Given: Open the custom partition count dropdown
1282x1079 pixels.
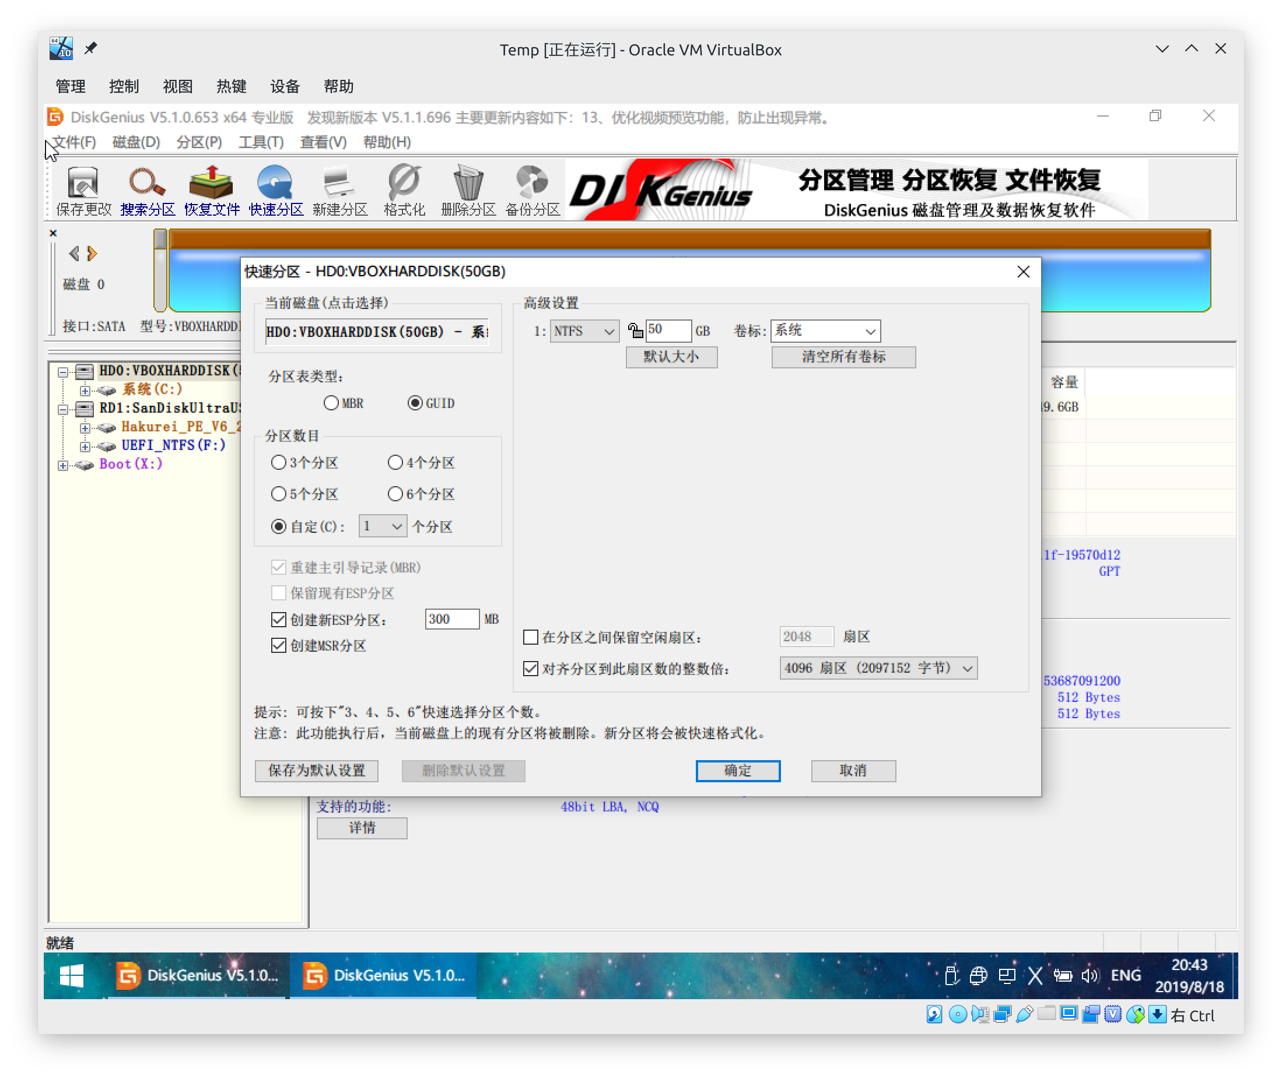Looking at the screenshot, I should click(383, 526).
